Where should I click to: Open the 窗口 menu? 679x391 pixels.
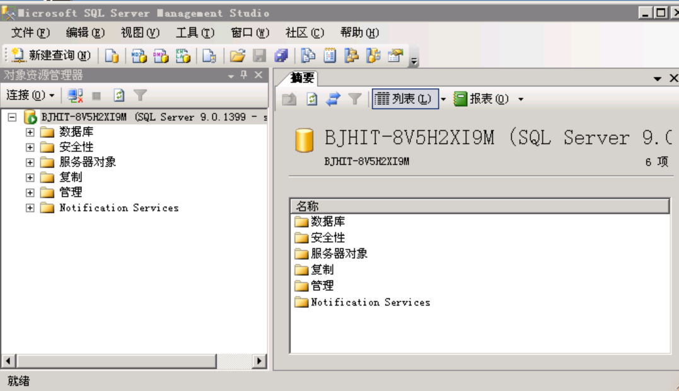pos(250,33)
